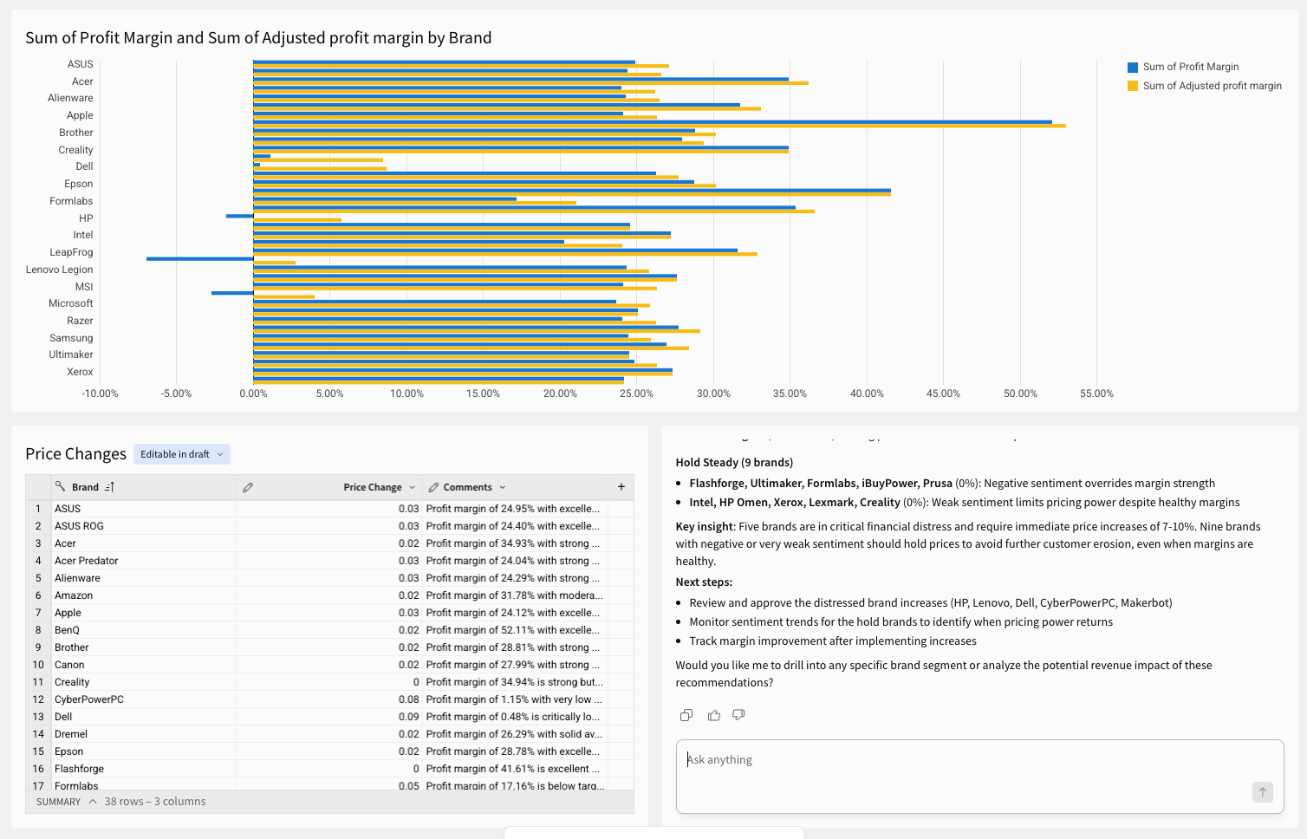Select the BenQ brand cell
Viewport: 1307px width, 839px height.
[144, 630]
